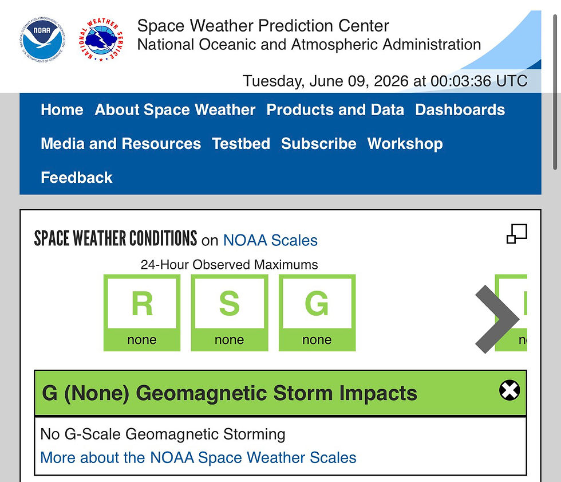
Task: Click the Feedback nav link
Action: 77,178
